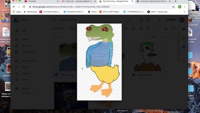
Task: Click the magnifier icon in Drive search
Action: pos(55,19)
